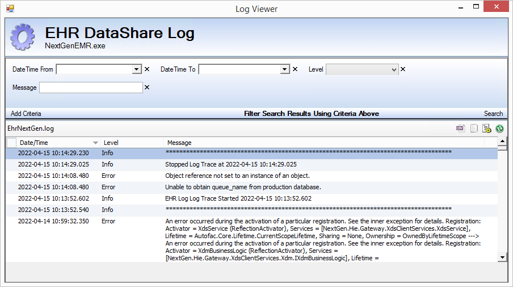Click Add Criteria

pos(26,114)
